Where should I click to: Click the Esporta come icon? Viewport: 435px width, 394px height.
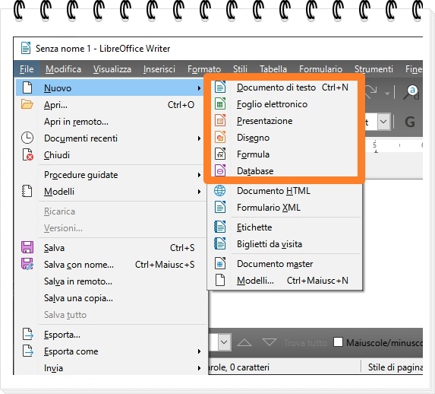(x=28, y=351)
